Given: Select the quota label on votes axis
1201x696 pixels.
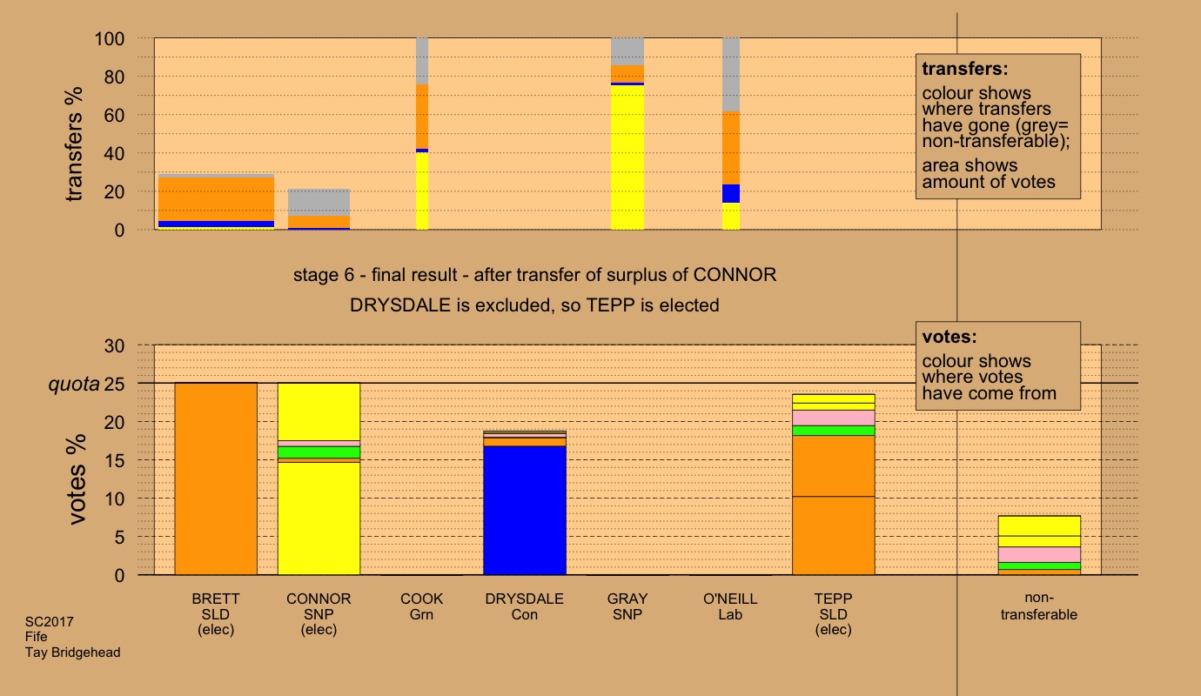Looking at the screenshot, I should [x=74, y=384].
